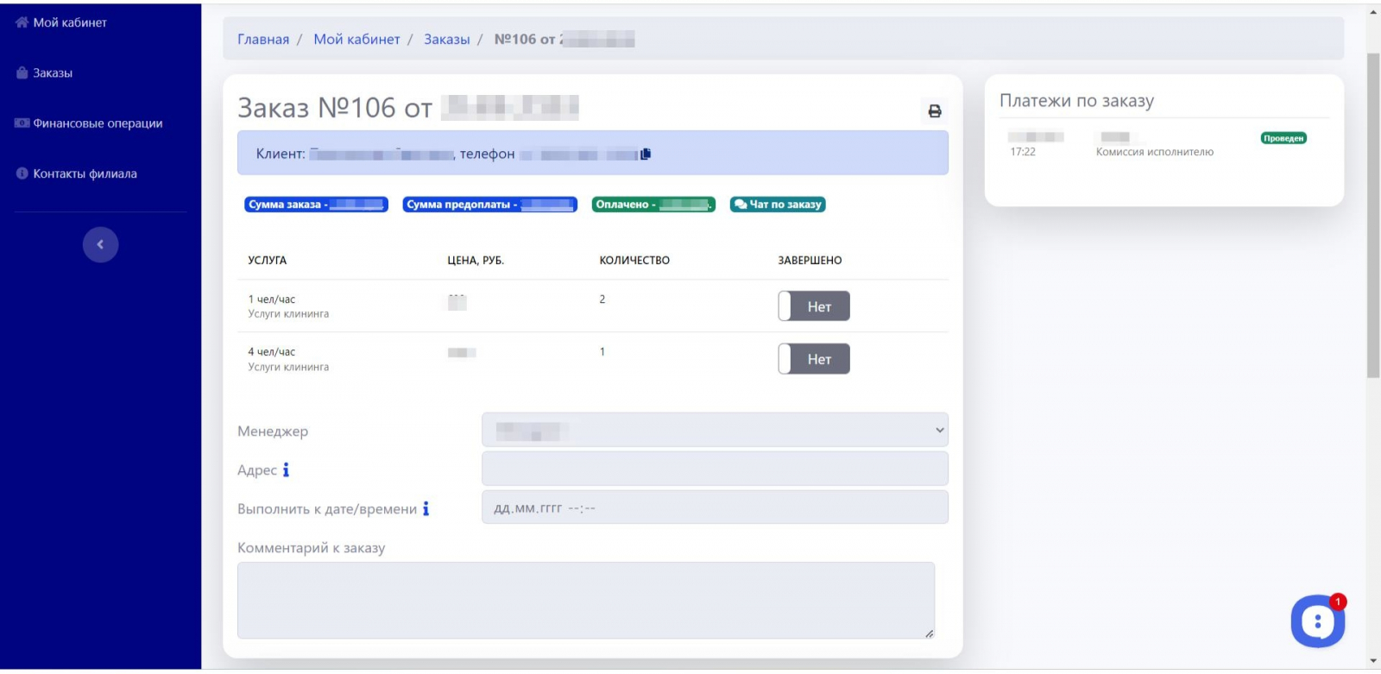Toggle Завершено for the 1 чел/час service
Viewport: 1381px width, 674px height.
(814, 306)
